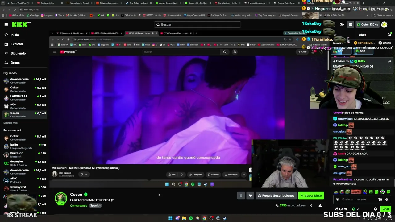This screenshot has width=395, height=222.
Task: Click the Coscu streamer avatar with LIVE badge
Action: [61, 199]
